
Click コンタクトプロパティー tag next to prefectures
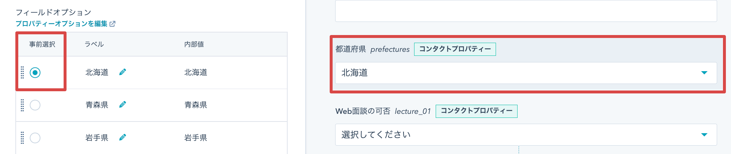[455, 49]
